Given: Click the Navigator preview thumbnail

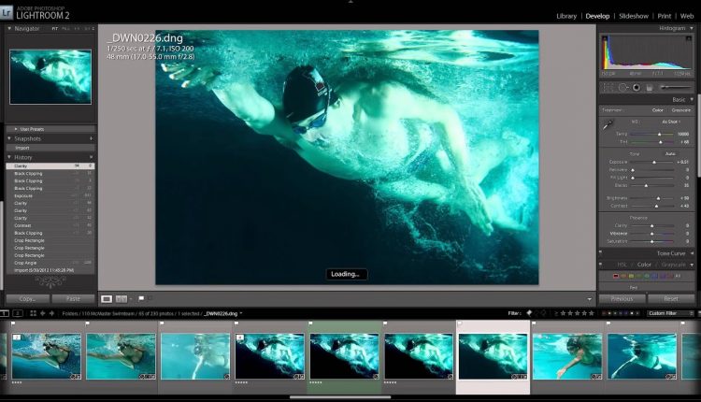Looking at the screenshot, I should (x=50, y=77).
